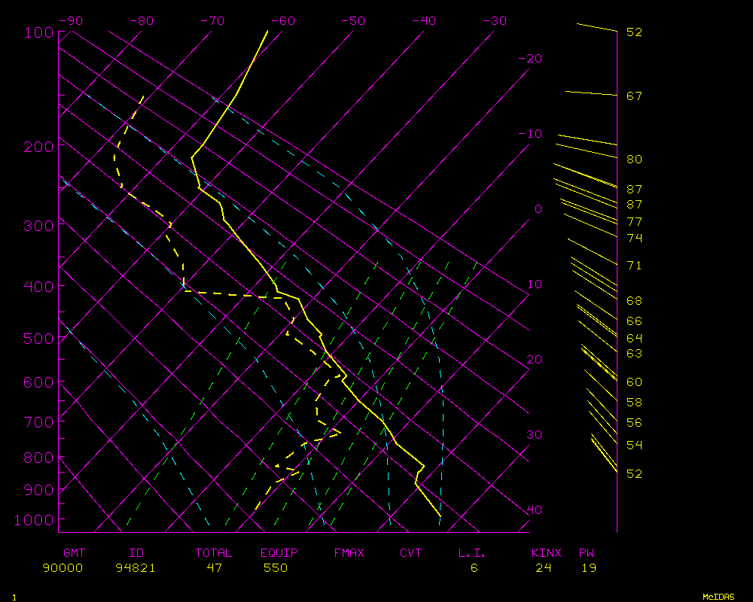Screen dimensions: 753x602
Task: Select the FMAX label
Action: tap(349, 553)
